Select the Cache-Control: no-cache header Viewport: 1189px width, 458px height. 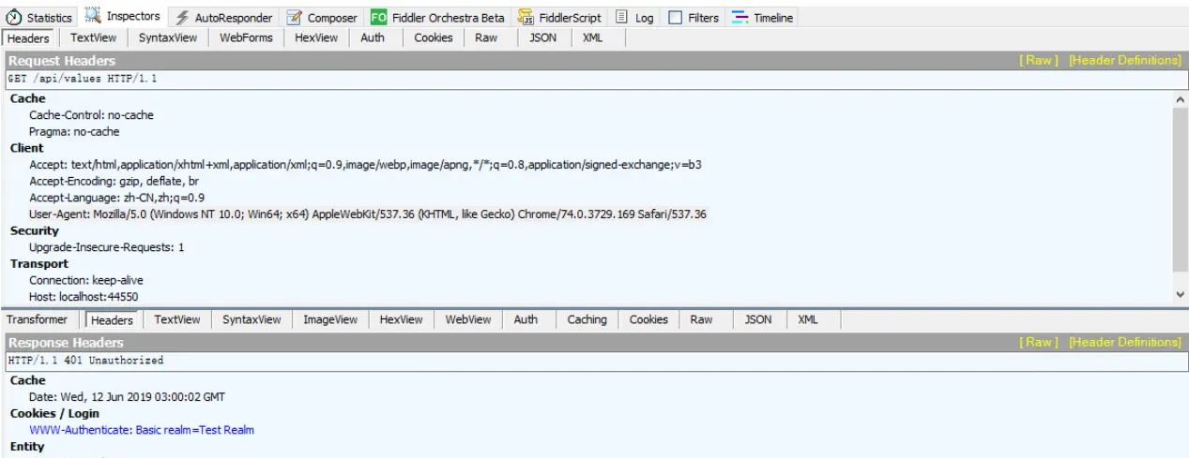[x=91, y=115]
